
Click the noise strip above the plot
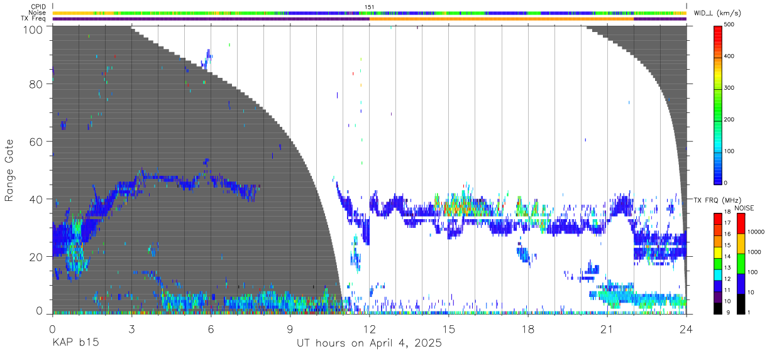370,13
